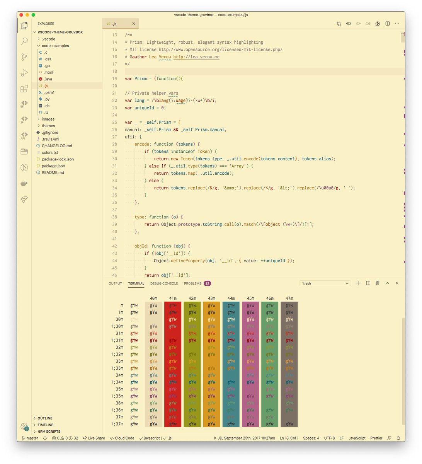Viewport: 422px width, 464px height.
Task: Open README.md in explorer
Action: tap(67, 172)
